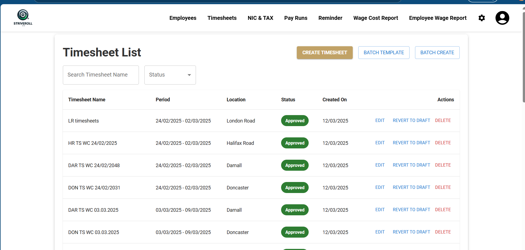Edit the LR timesheets row
Screen dimensions: 525x250
tap(380, 121)
